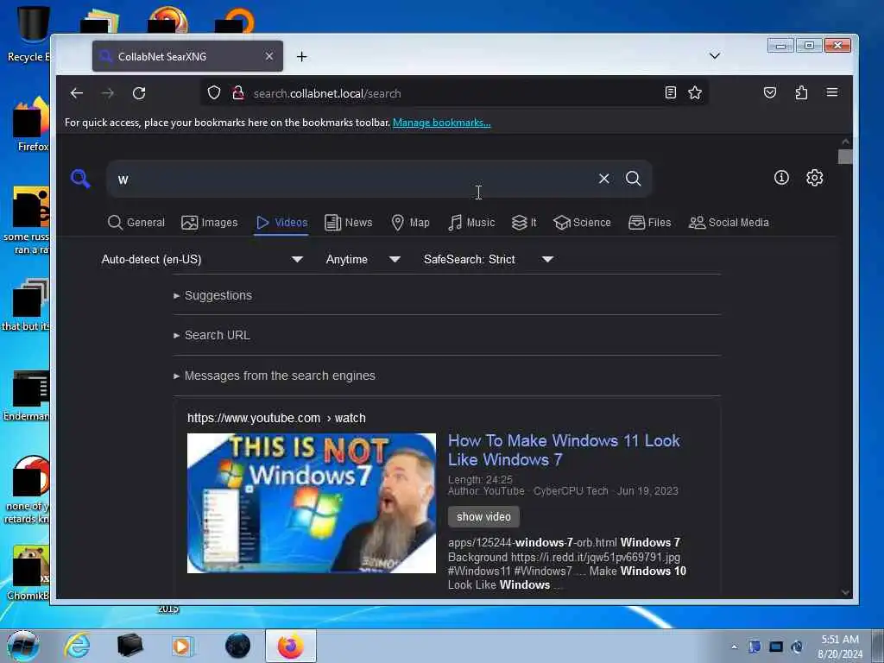Click the Windows 7 video thumbnail
Viewport: 884px width, 663px height.
(311, 503)
